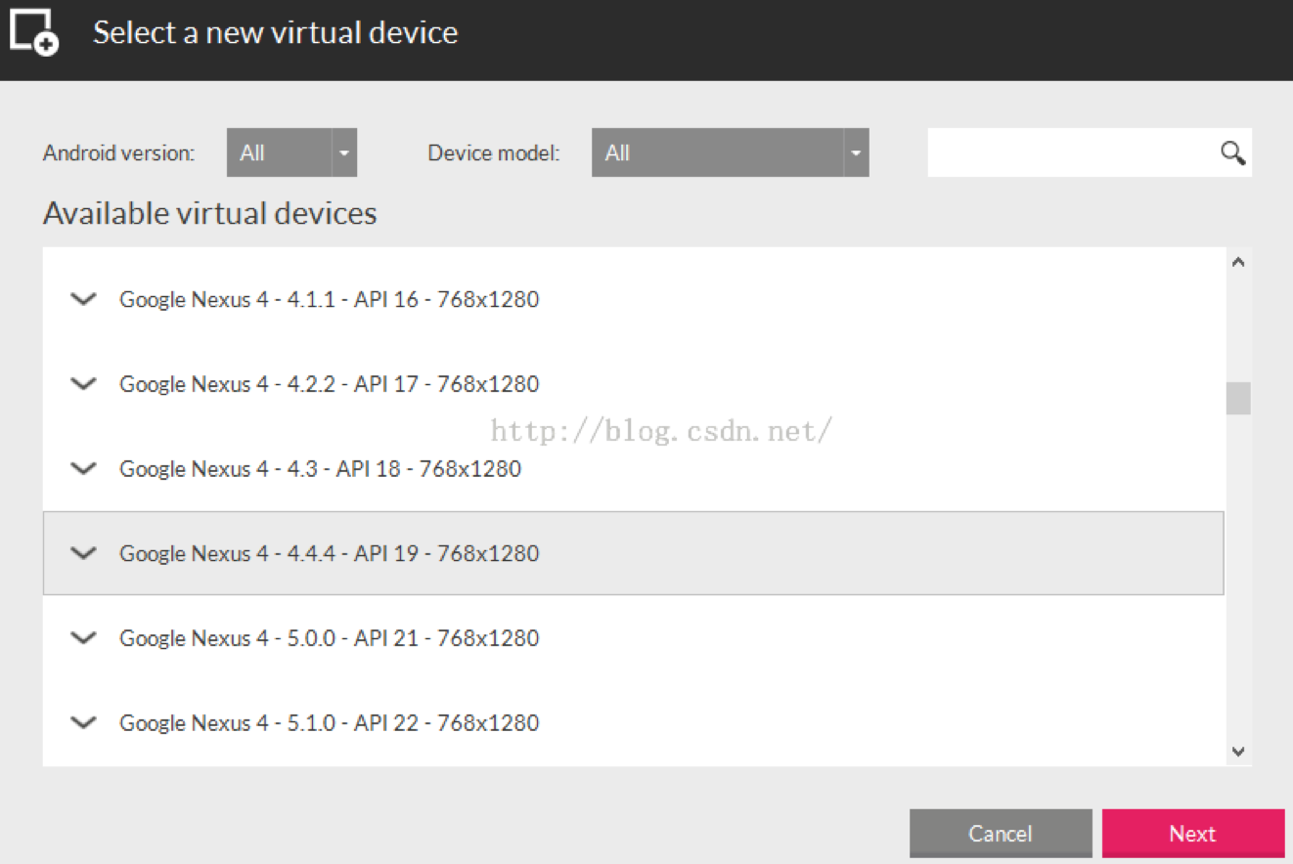Select Google Nexus 4 - 4.3 - API 18
This screenshot has width=1293, height=864.
coord(634,468)
